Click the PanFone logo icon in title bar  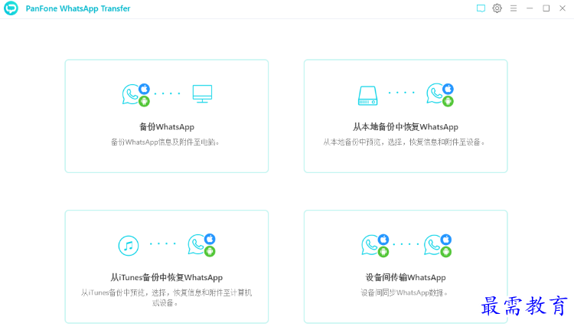click(x=11, y=8)
